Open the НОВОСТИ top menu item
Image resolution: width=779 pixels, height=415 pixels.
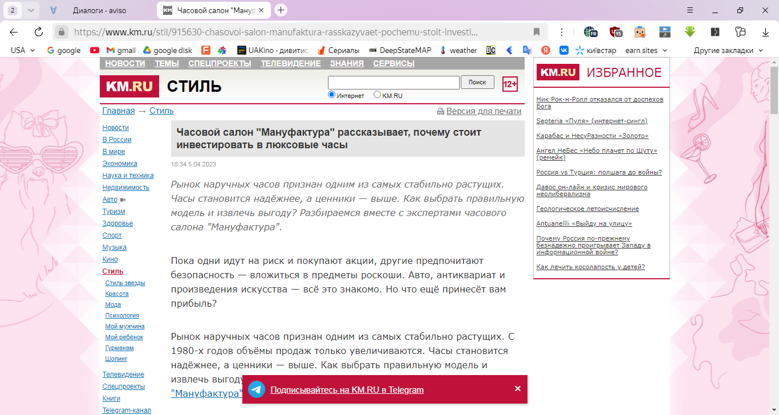pyautogui.click(x=125, y=63)
